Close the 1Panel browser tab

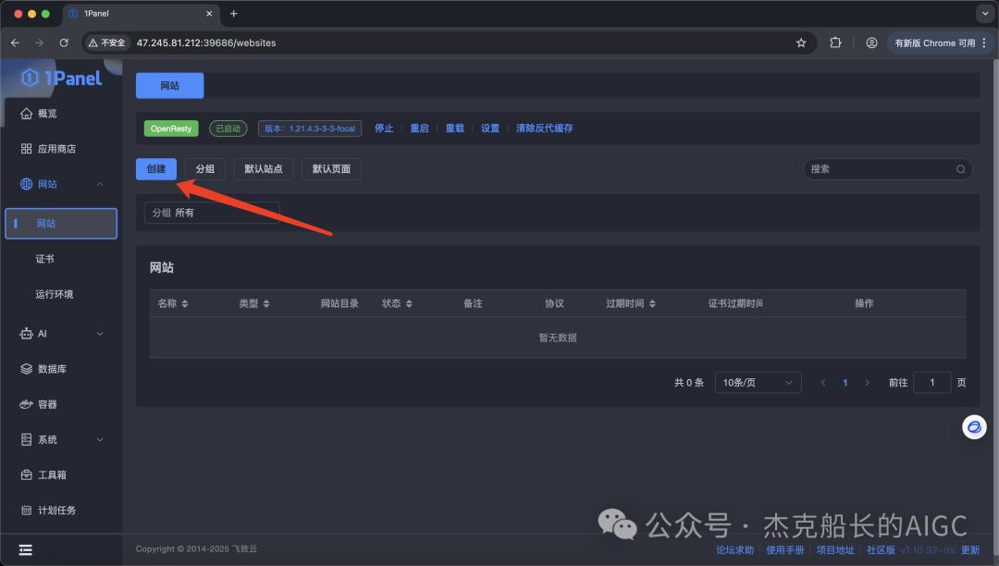click(209, 13)
